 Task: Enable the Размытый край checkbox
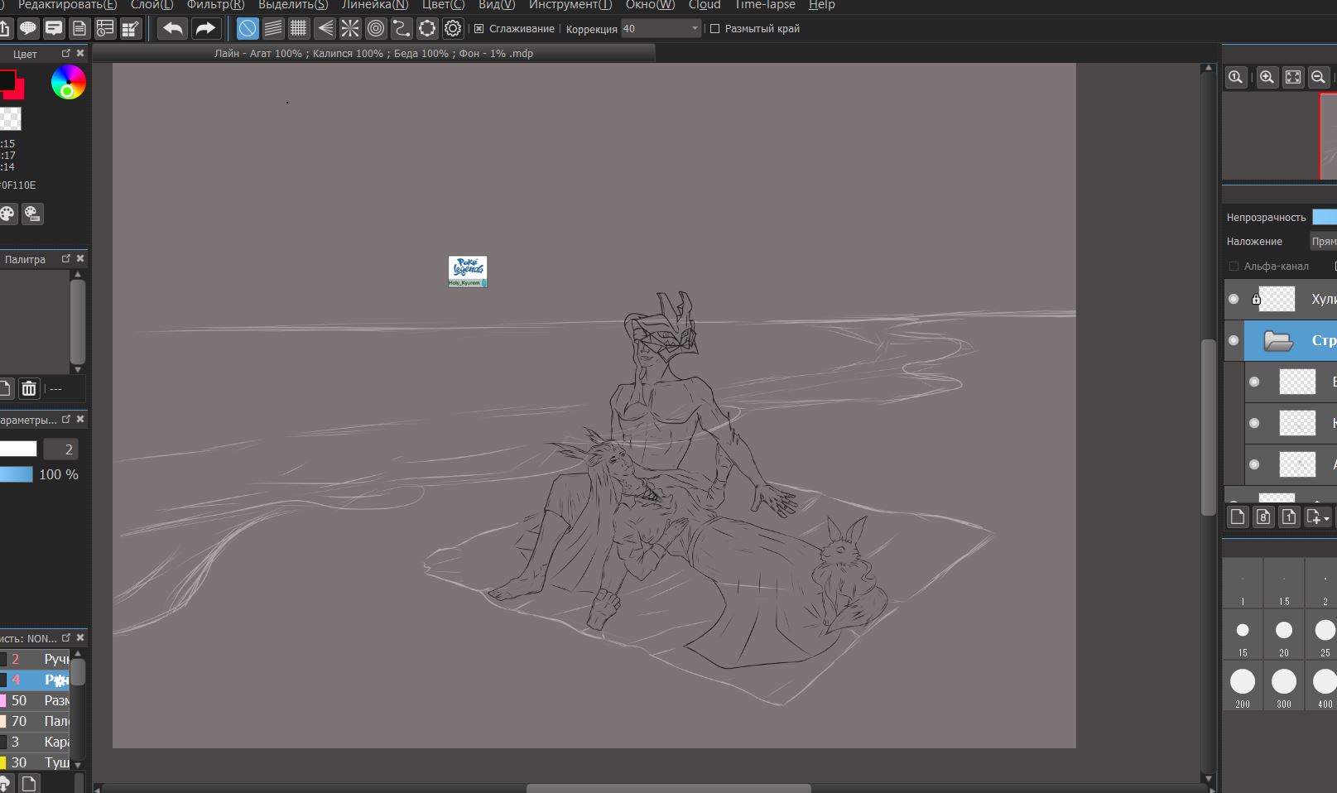[715, 29]
